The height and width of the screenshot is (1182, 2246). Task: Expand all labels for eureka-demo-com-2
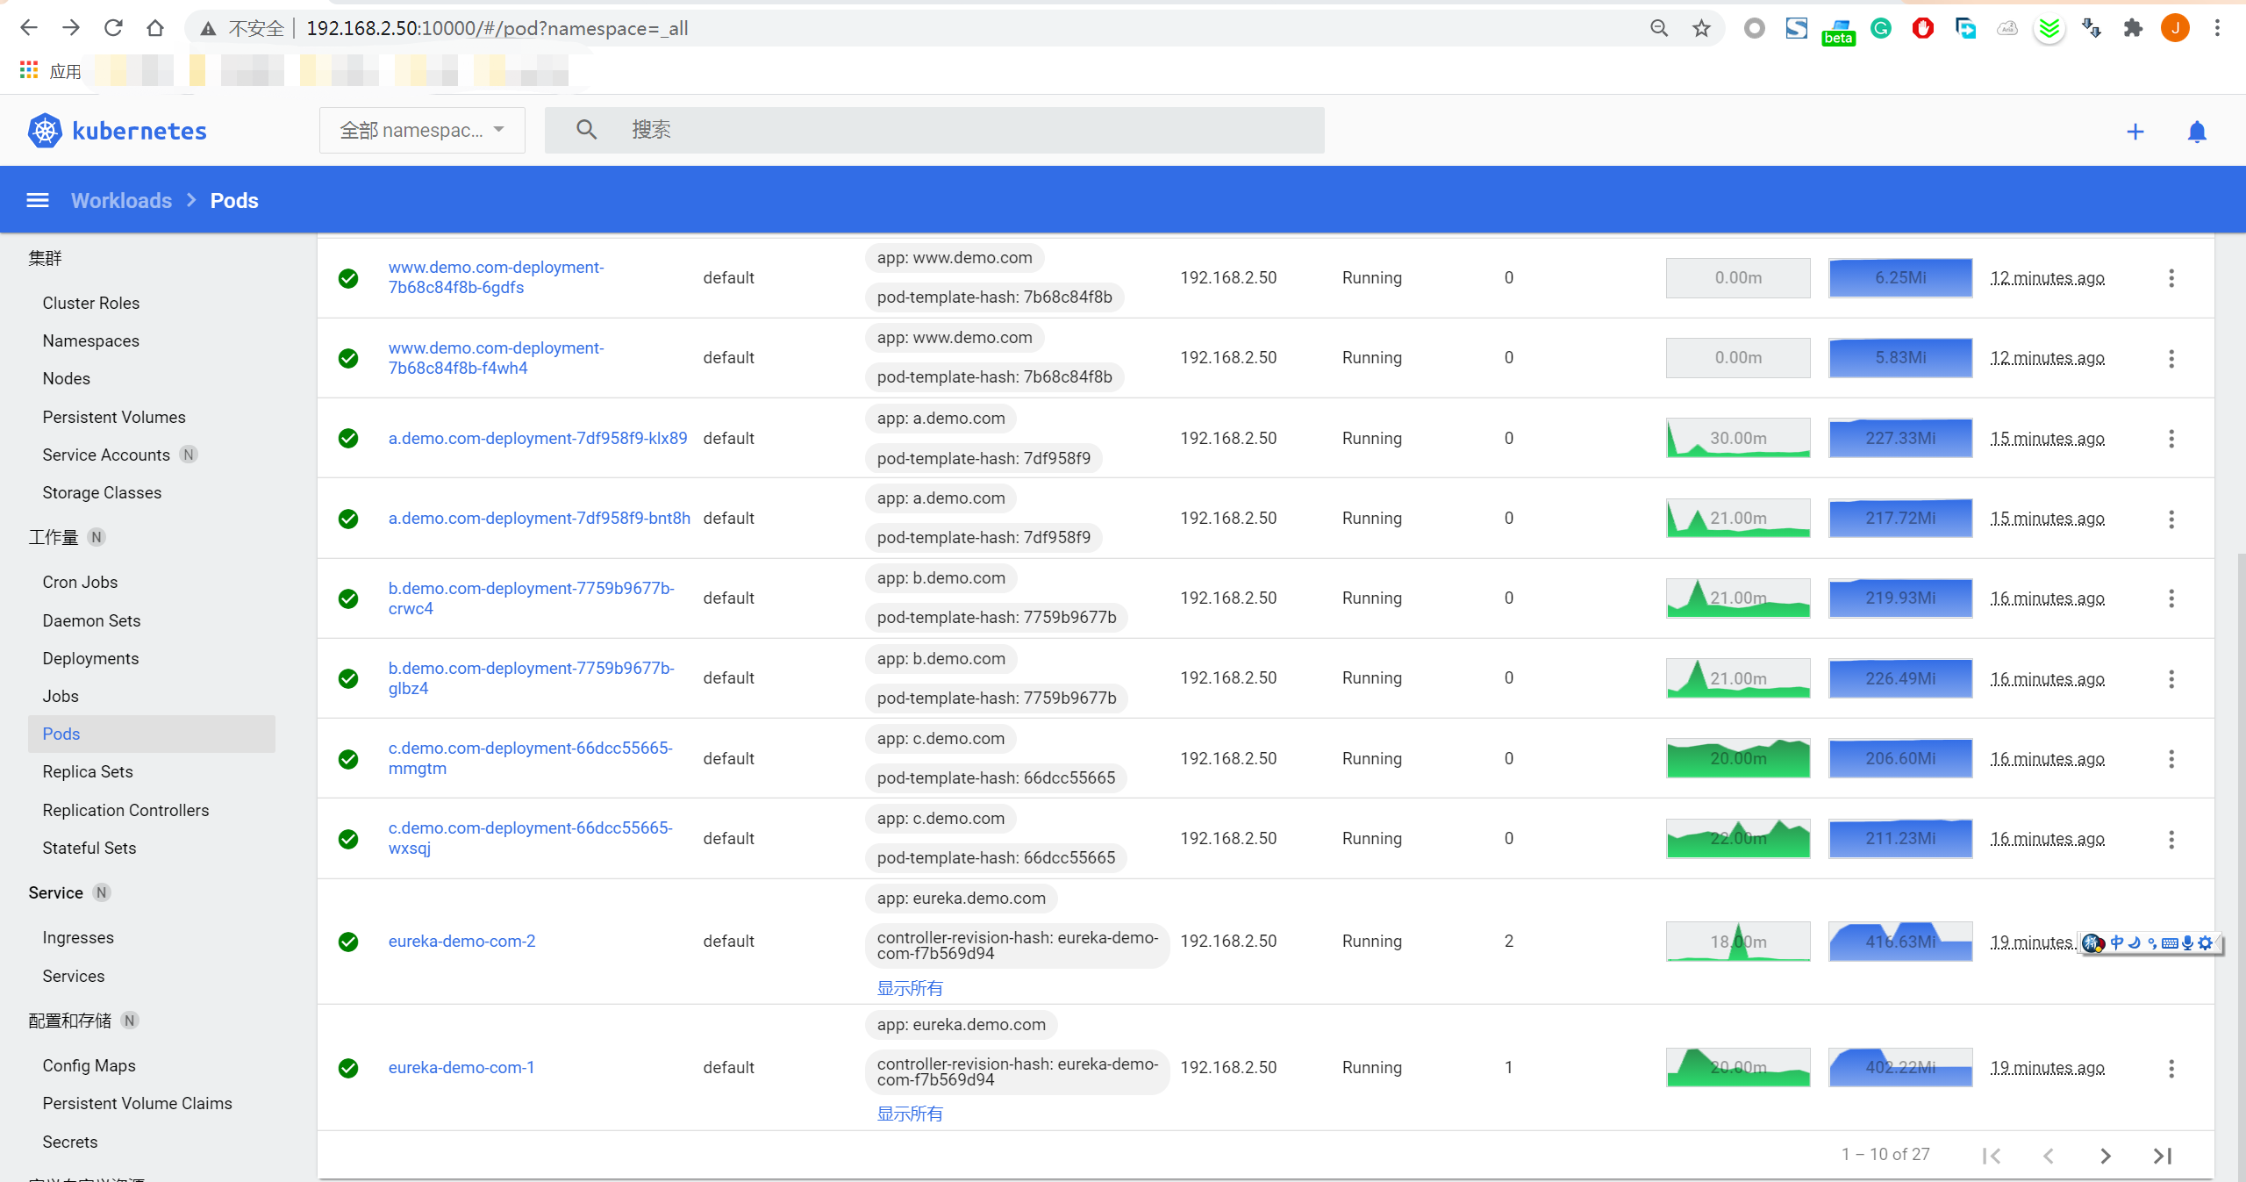pyautogui.click(x=909, y=988)
